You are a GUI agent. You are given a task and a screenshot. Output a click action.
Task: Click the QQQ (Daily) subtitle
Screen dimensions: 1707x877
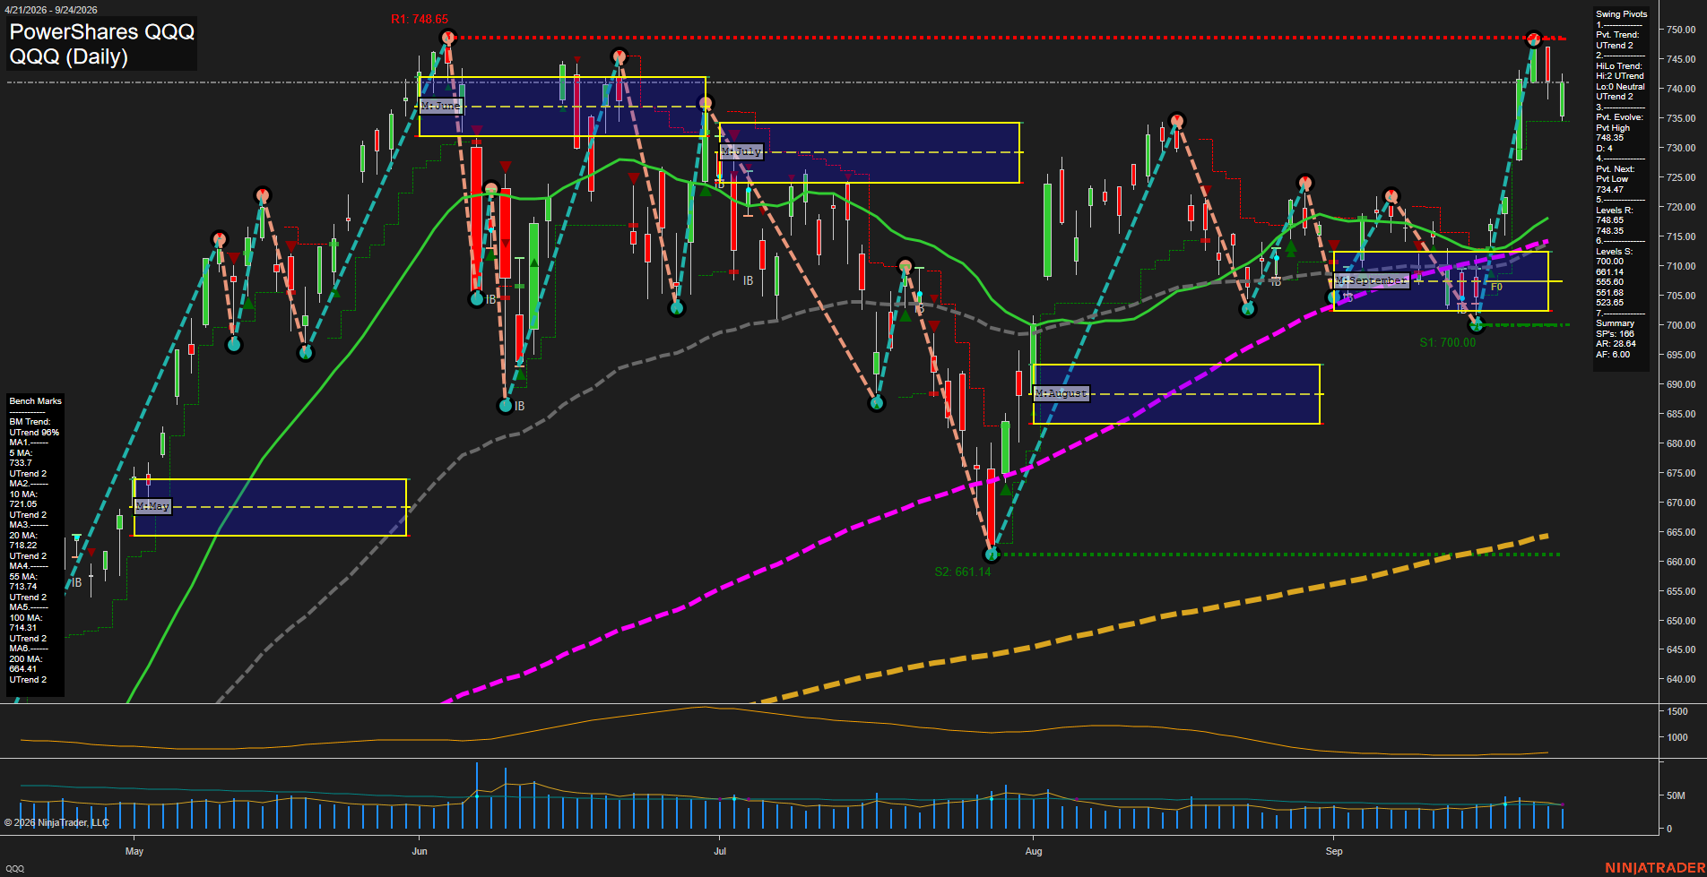click(x=68, y=56)
